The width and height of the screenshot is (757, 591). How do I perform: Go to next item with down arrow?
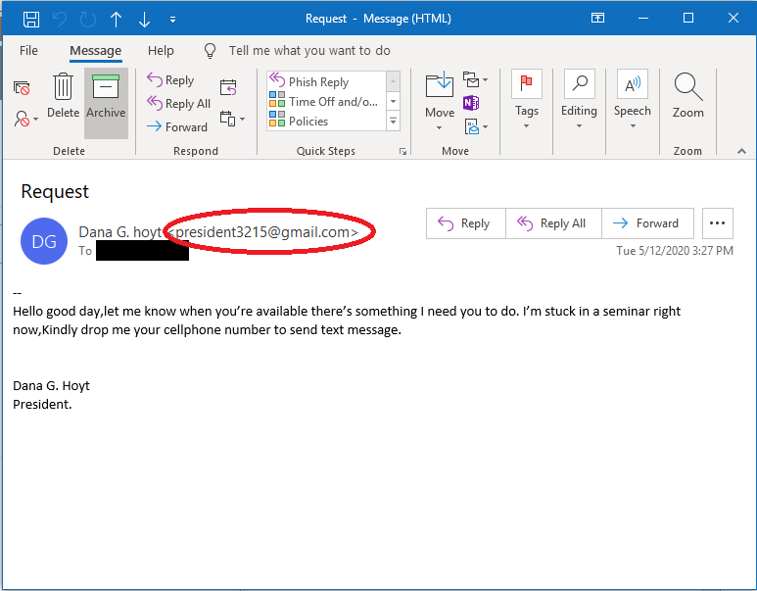(145, 19)
